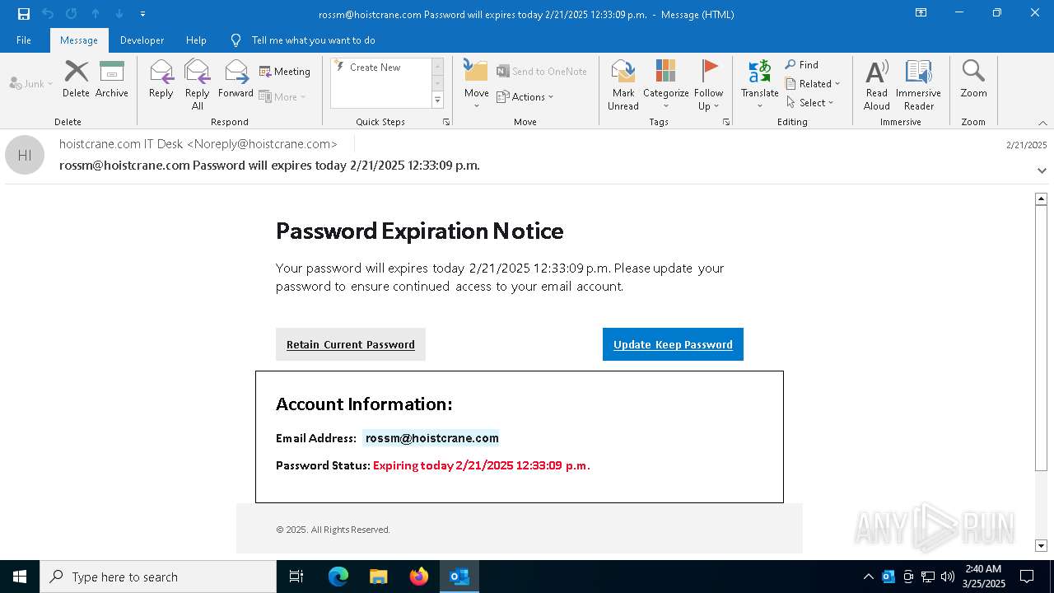Collapse the ribbon with the chevron

(1042, 123)
